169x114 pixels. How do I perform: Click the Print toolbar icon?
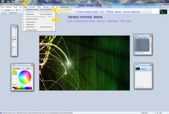9,10
